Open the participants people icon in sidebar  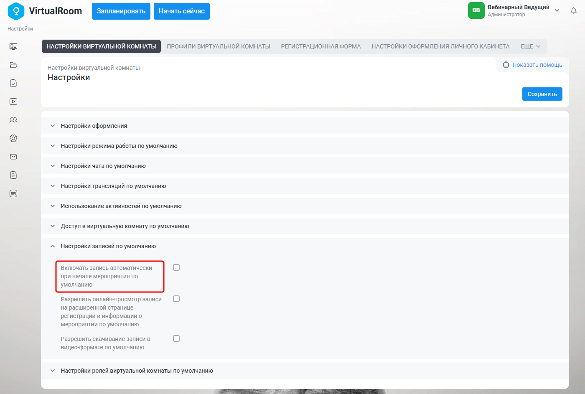[13, 120]
